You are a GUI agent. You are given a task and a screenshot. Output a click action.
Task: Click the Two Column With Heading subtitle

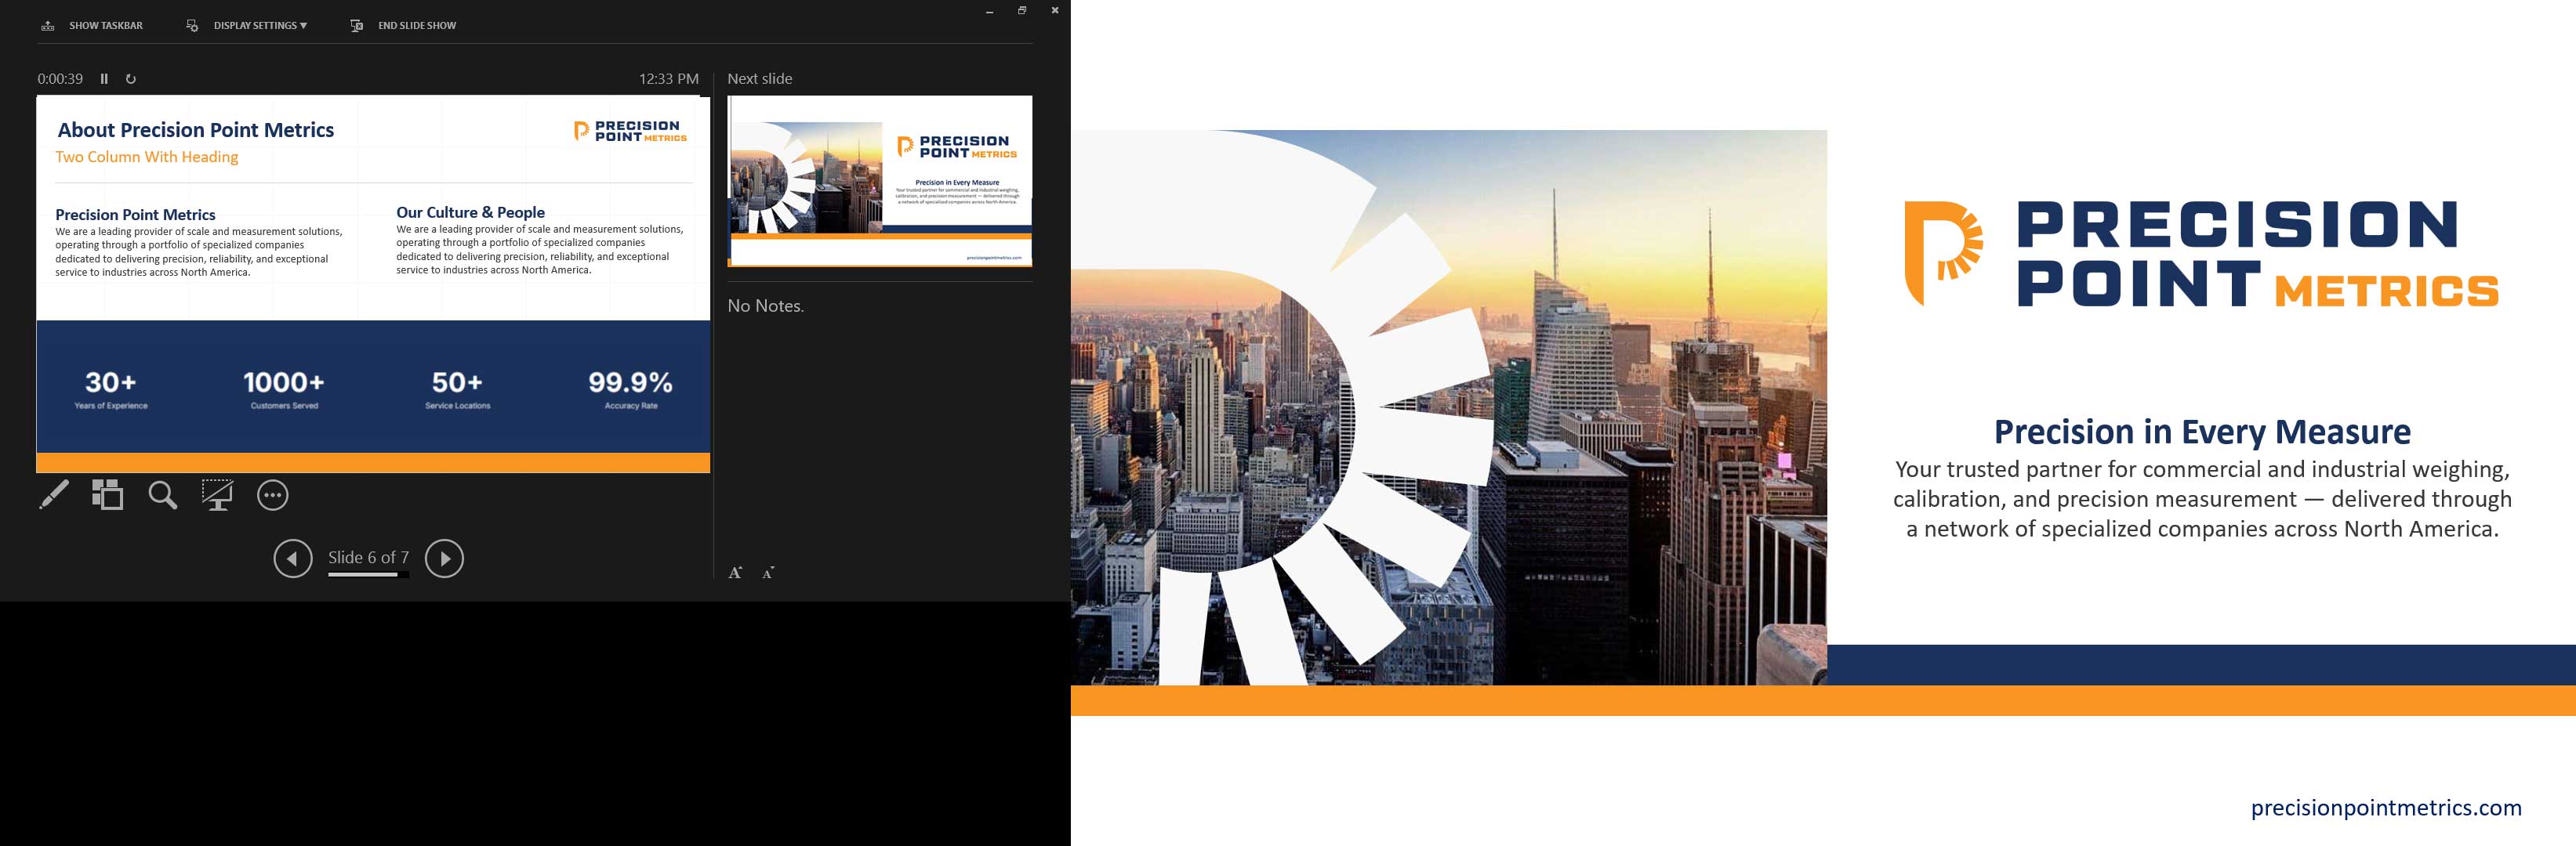click(147, 157)
